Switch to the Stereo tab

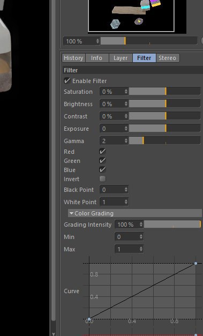click(168, 58)
